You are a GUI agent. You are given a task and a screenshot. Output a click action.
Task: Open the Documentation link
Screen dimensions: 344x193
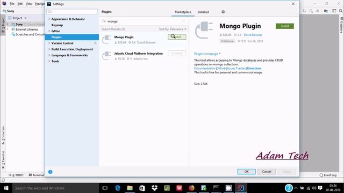coord(204,68)
